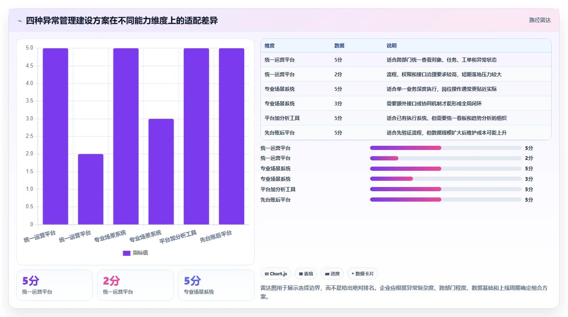Click the 先台账后平台 progress bar
Image resolution: width=568 pixels, height=317 pixels.
(x=446, y=200)
